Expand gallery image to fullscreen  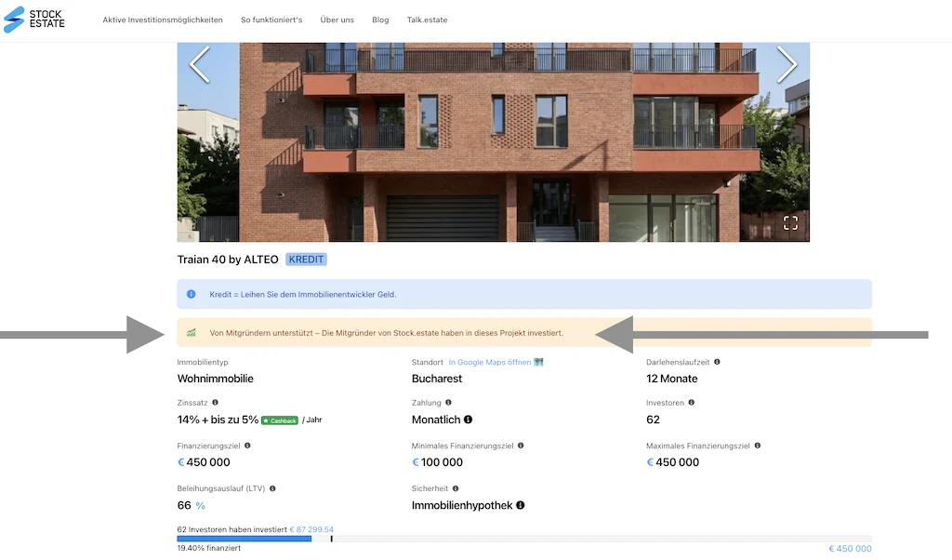pos(790,223)
